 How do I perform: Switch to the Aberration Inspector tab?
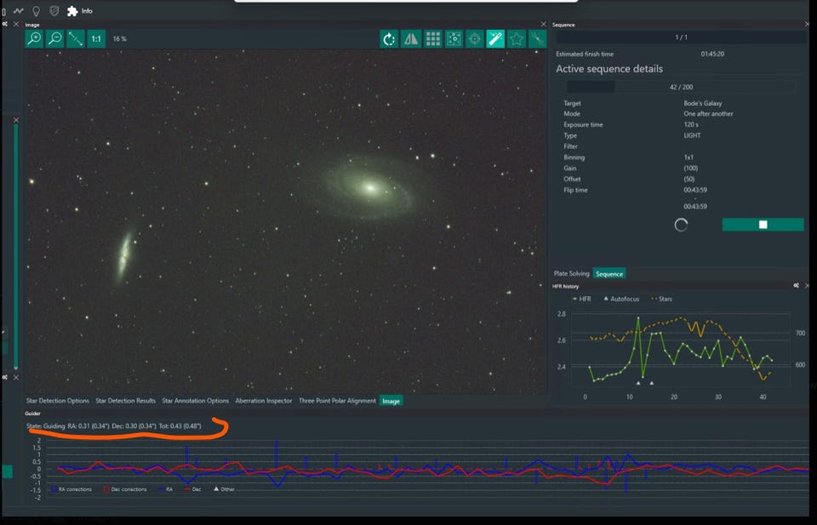[263, 401]
